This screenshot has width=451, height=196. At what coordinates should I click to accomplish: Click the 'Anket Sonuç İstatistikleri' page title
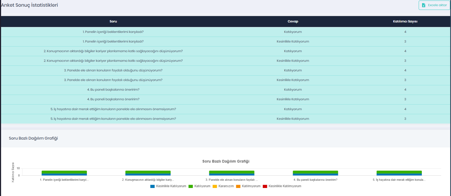click(29, 5)
